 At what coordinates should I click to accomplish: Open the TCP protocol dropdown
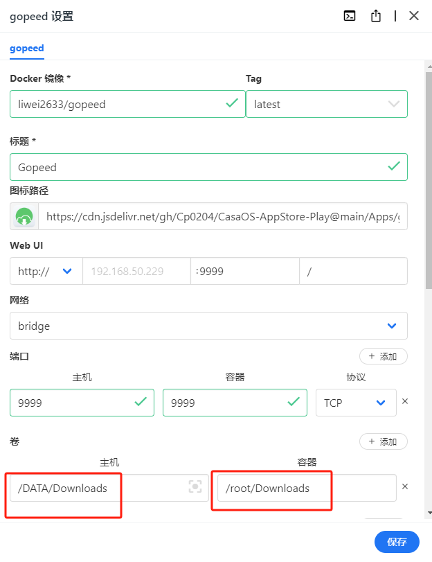[356, 403]
